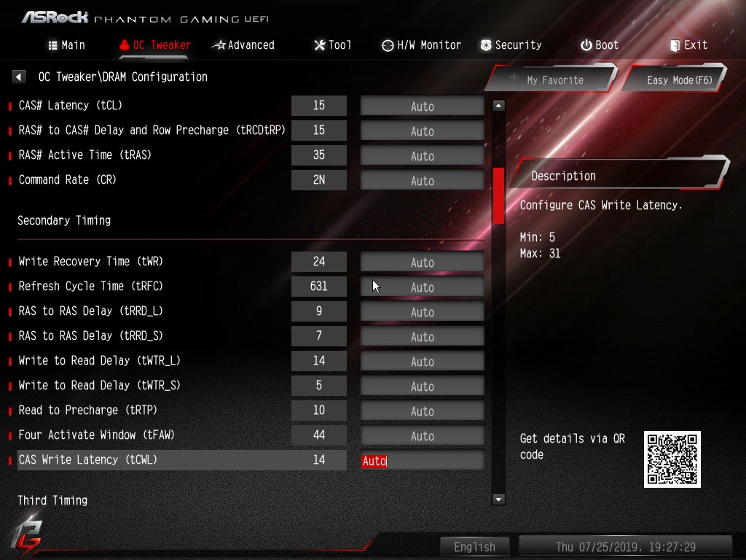Click the English language button

coord(474,547)
